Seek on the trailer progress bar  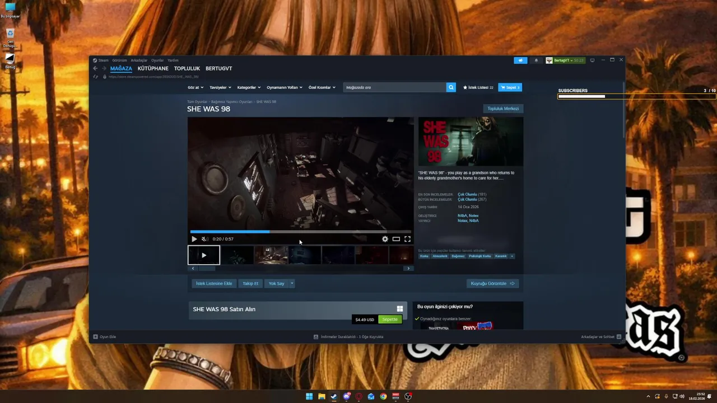[300, 231]
